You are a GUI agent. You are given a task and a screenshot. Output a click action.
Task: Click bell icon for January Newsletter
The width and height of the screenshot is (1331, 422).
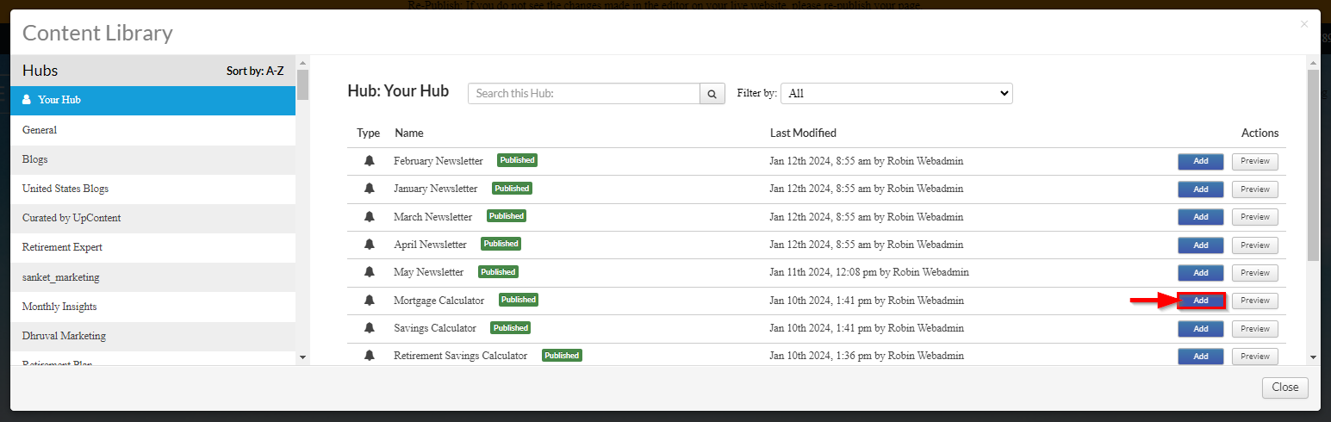click(370, 189)
